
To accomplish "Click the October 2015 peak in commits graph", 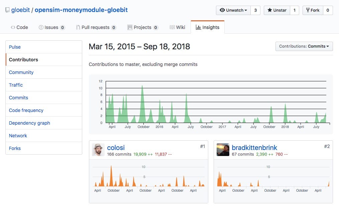I will pyautogui.click(x=142, y=86).
